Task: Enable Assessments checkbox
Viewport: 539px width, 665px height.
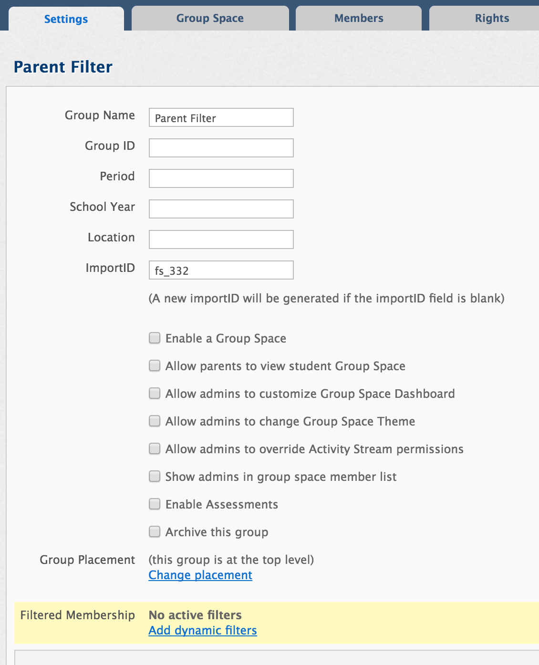Action: click(155, 504)
